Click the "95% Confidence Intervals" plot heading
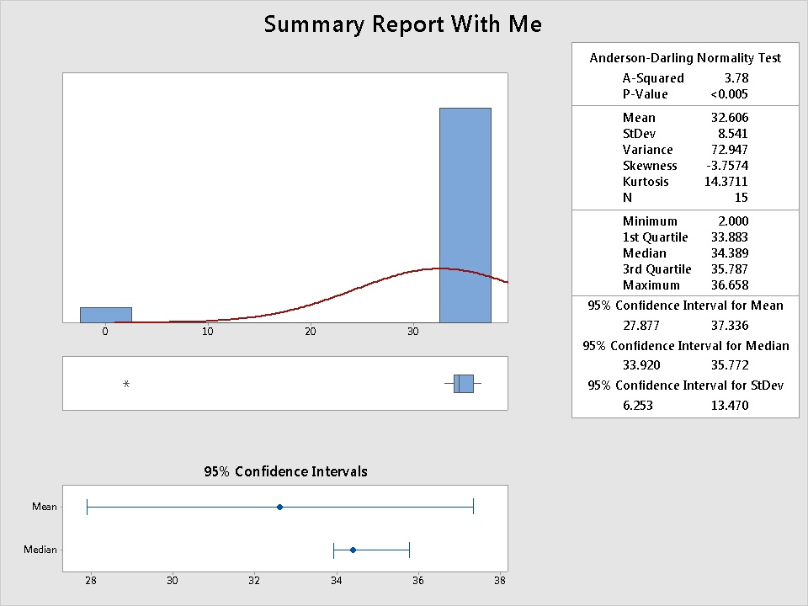808x606 pixels. pyautogui.click(x=285, y=471)
